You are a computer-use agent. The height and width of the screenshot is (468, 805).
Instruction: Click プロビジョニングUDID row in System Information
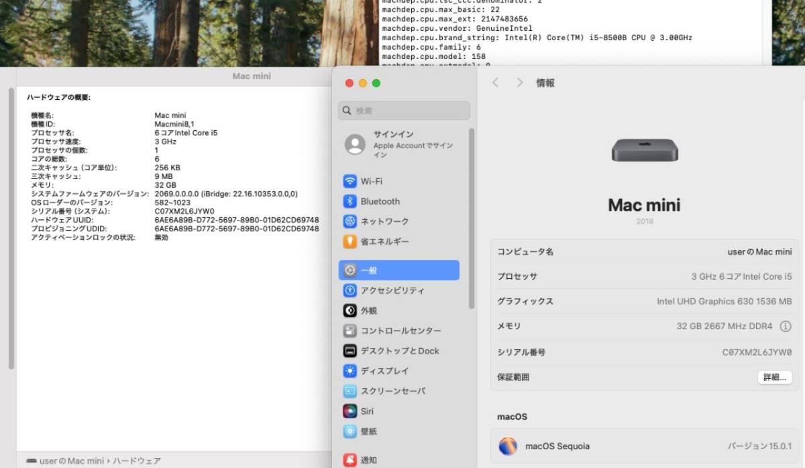click(175, 229)
